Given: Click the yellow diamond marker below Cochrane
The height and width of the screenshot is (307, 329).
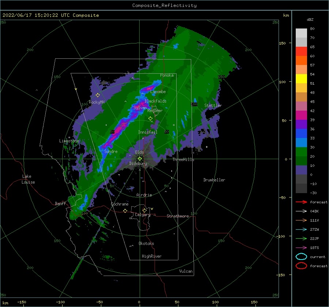Looking at the screenshot, I should (x=125, y=211).
